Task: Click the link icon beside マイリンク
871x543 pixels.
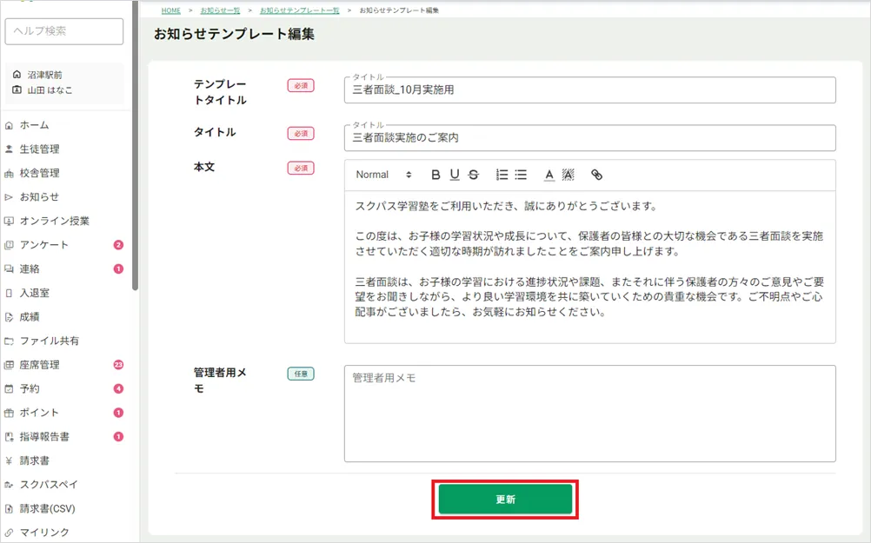Action: tap(9, 533)
